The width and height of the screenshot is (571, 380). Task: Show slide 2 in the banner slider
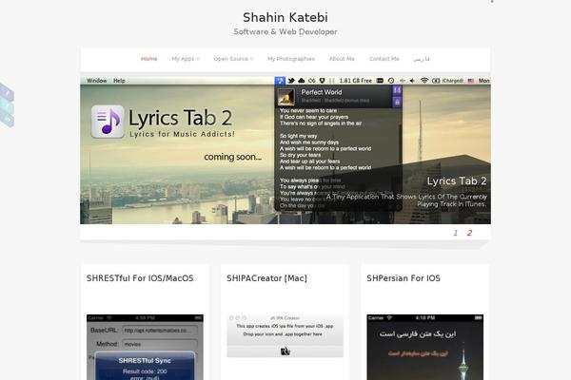pyautogui.click(x=469, y=233)
